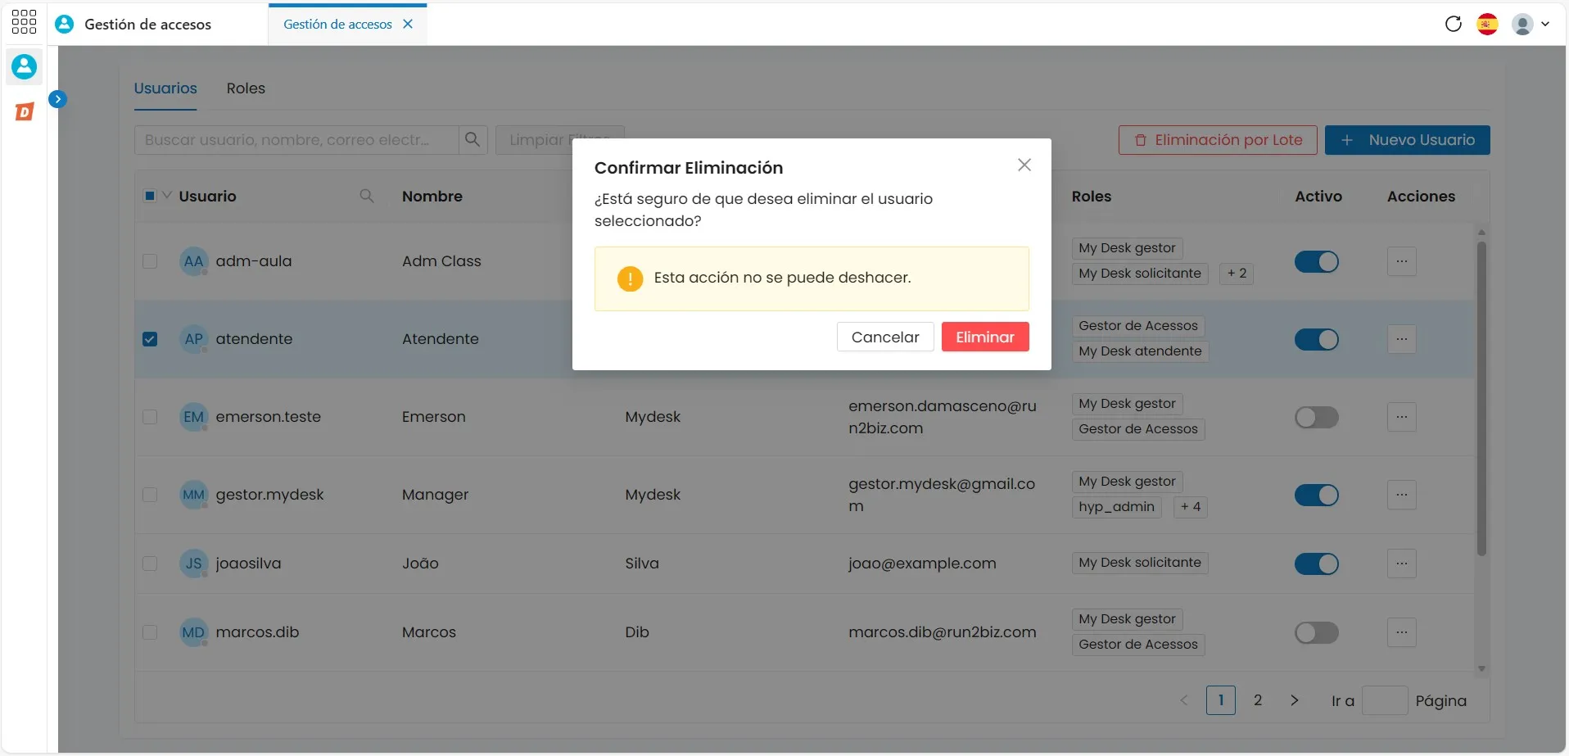1569x756 pixels.
Task: Open actions menu for emerson.teste row
Action: click(1401, 417)
